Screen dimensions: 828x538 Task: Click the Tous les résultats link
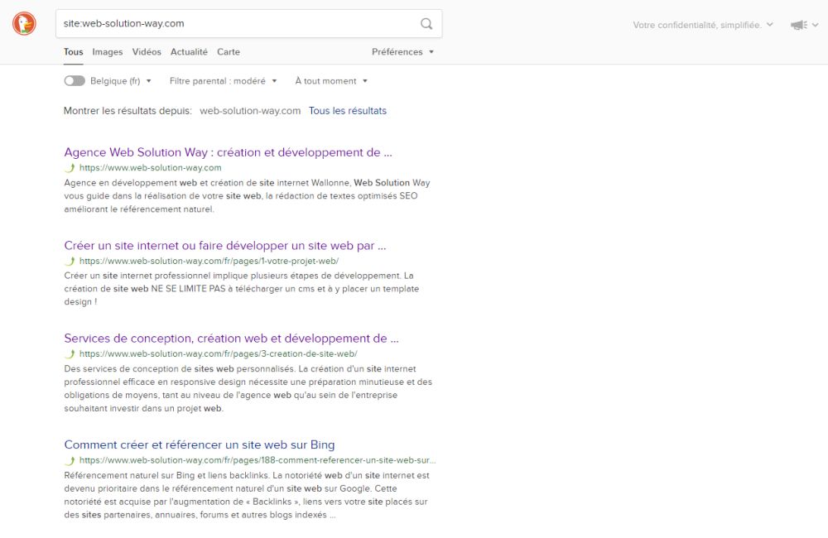coord(348,111)
